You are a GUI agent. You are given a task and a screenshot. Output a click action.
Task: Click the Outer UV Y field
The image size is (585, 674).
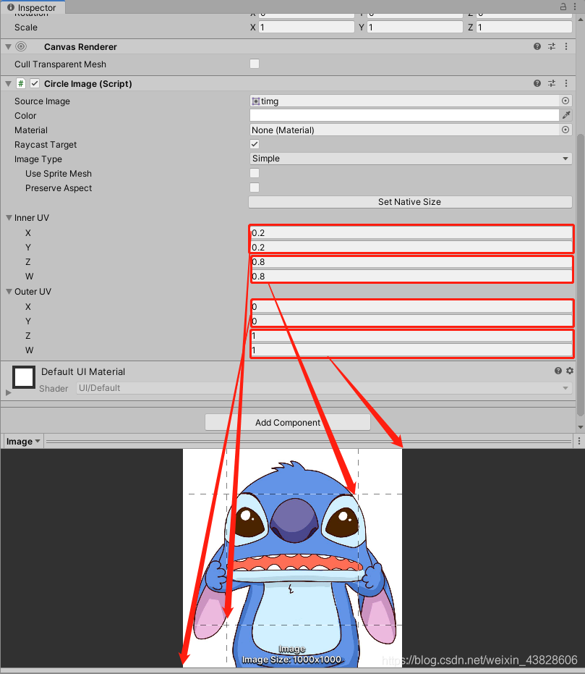pyautogui.click(x=411, y=321)
